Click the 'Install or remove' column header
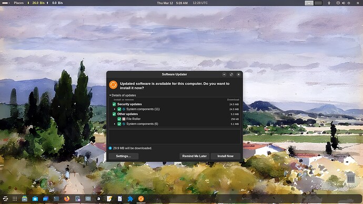Viewport: 363px width, 204px height. coord(124,100)
